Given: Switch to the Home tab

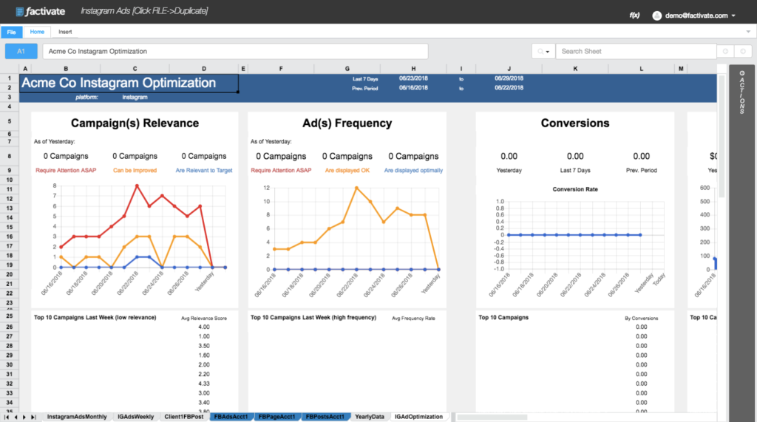Looking at the screenshot, I should (37, 32).
